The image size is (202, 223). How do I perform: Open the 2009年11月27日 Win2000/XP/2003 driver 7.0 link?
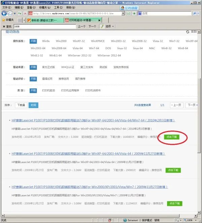tap(90, 187)
